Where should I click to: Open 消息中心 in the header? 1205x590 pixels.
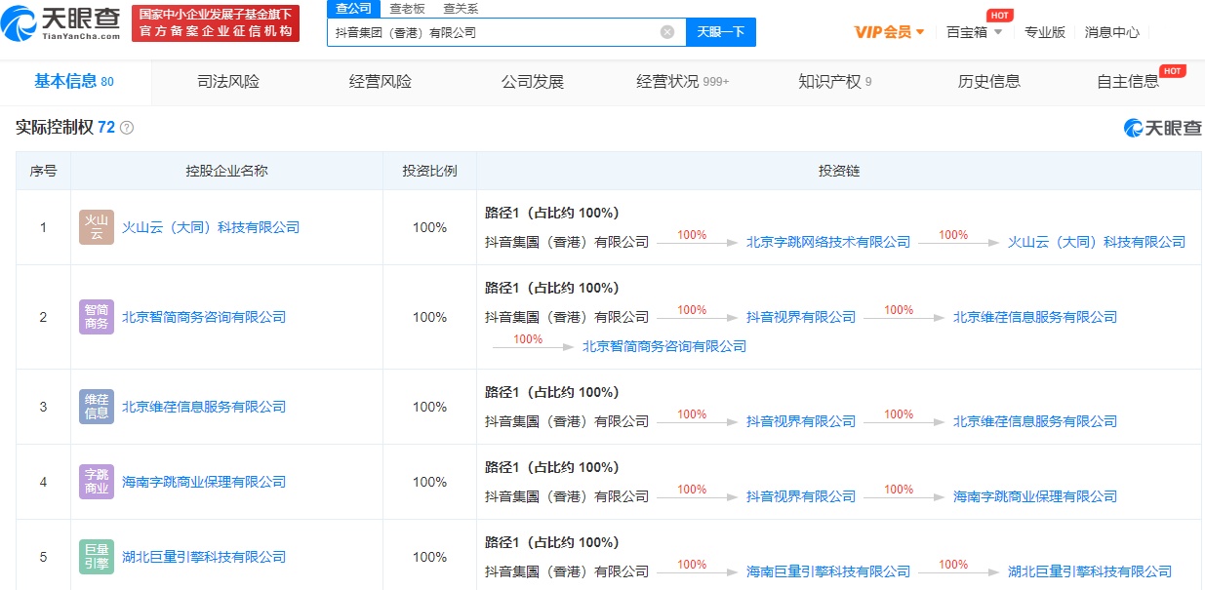(x=1112, y=32)
